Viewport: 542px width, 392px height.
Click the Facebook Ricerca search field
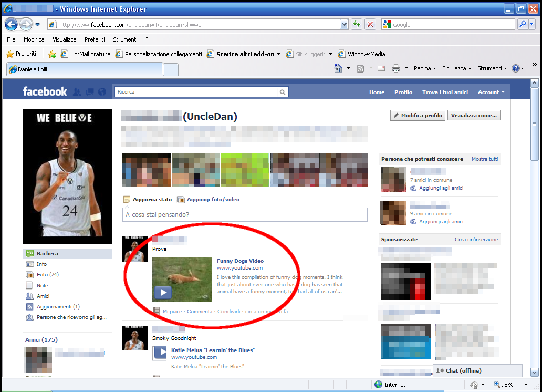pos(196,92)
